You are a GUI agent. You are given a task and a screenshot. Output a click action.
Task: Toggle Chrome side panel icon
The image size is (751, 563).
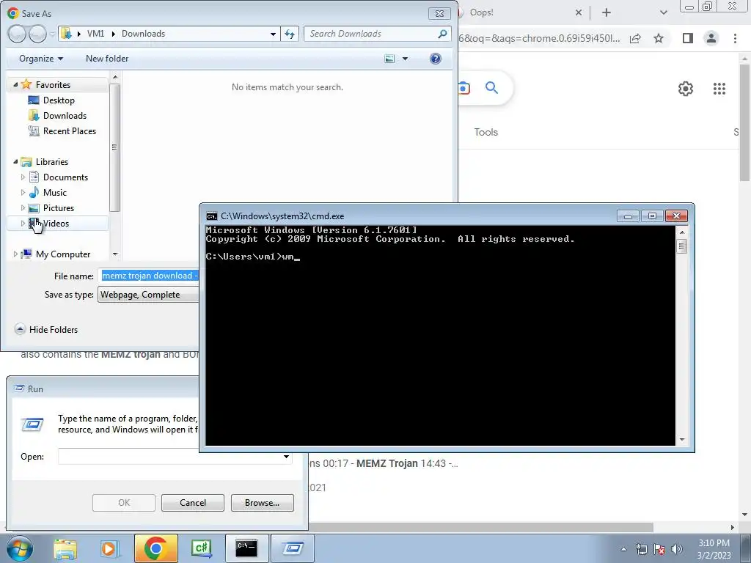click(688, 38)
